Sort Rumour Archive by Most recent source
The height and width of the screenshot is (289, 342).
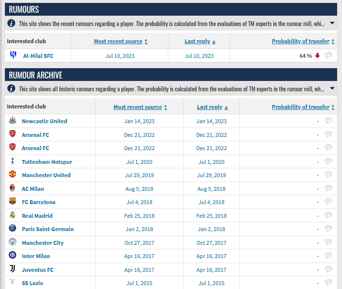pos(140,107)
